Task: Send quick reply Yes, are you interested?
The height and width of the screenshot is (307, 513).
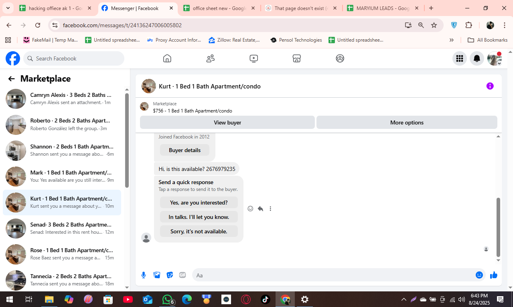Action: (199, 203)
